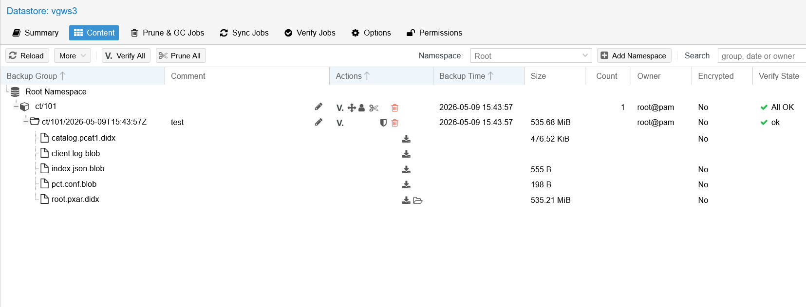This screenshot has width=806, height=307.
Task: Open the Summary tab
Action: click(x=35, y=33)
